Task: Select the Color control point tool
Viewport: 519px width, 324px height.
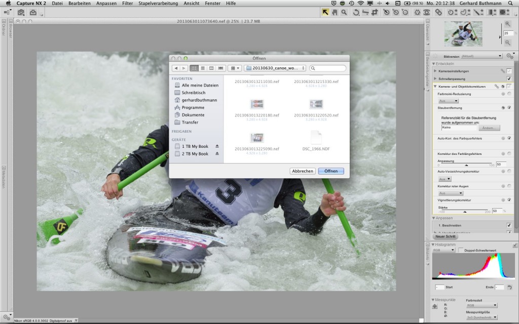Action: pos(418,13)
